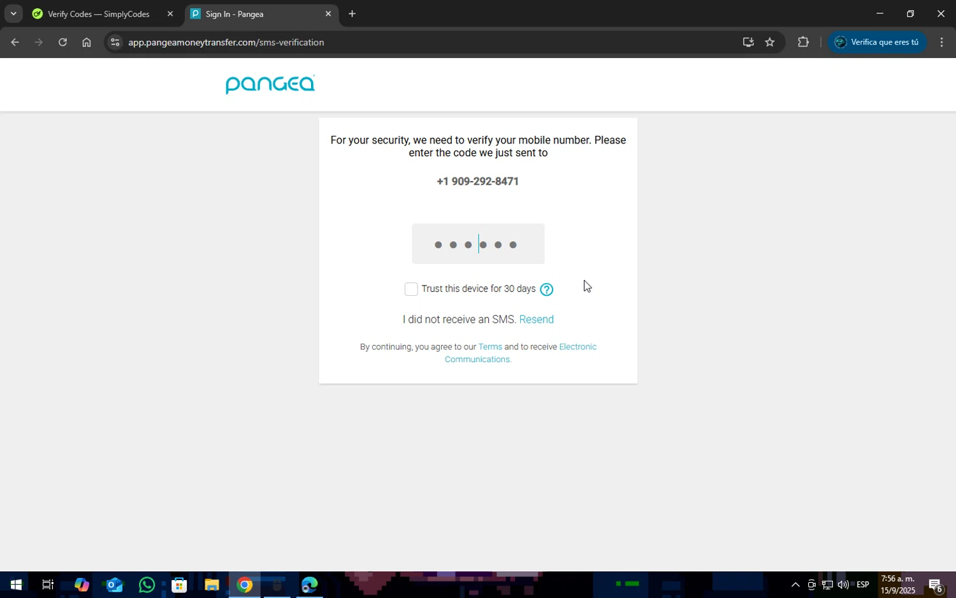Minimize the Chrome window
956x598 pixels.
880,13
